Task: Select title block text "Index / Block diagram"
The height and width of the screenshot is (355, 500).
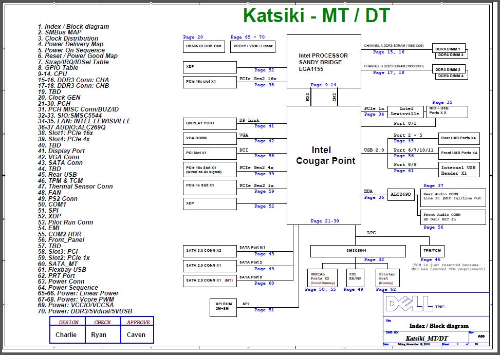Action: click(x=439, y=326)
